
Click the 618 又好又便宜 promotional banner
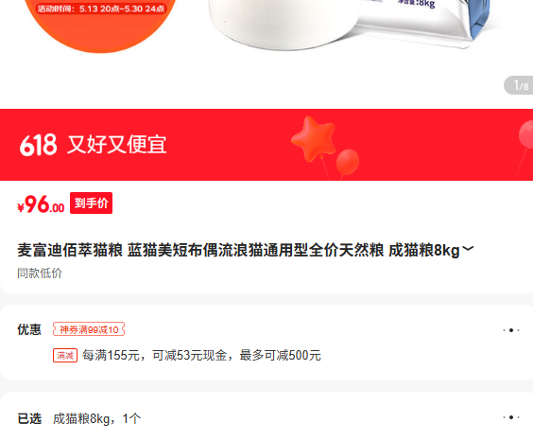pyautogui.click(x=266, y=145)
